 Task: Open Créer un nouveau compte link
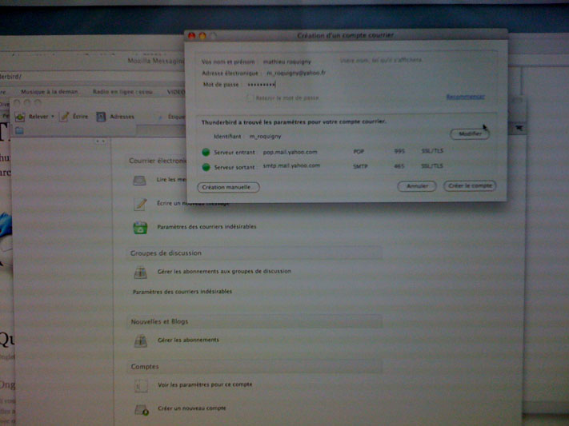192,408
